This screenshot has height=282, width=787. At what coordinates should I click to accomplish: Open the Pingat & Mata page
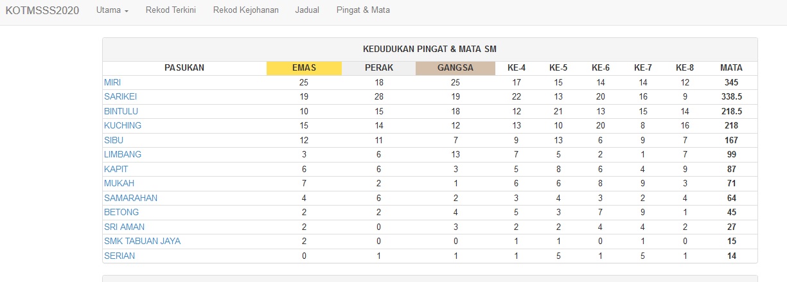tap(363, 10)
